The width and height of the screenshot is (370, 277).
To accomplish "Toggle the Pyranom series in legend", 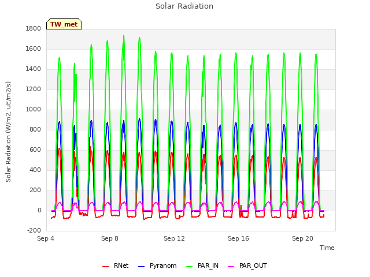I will click(157, 265).
